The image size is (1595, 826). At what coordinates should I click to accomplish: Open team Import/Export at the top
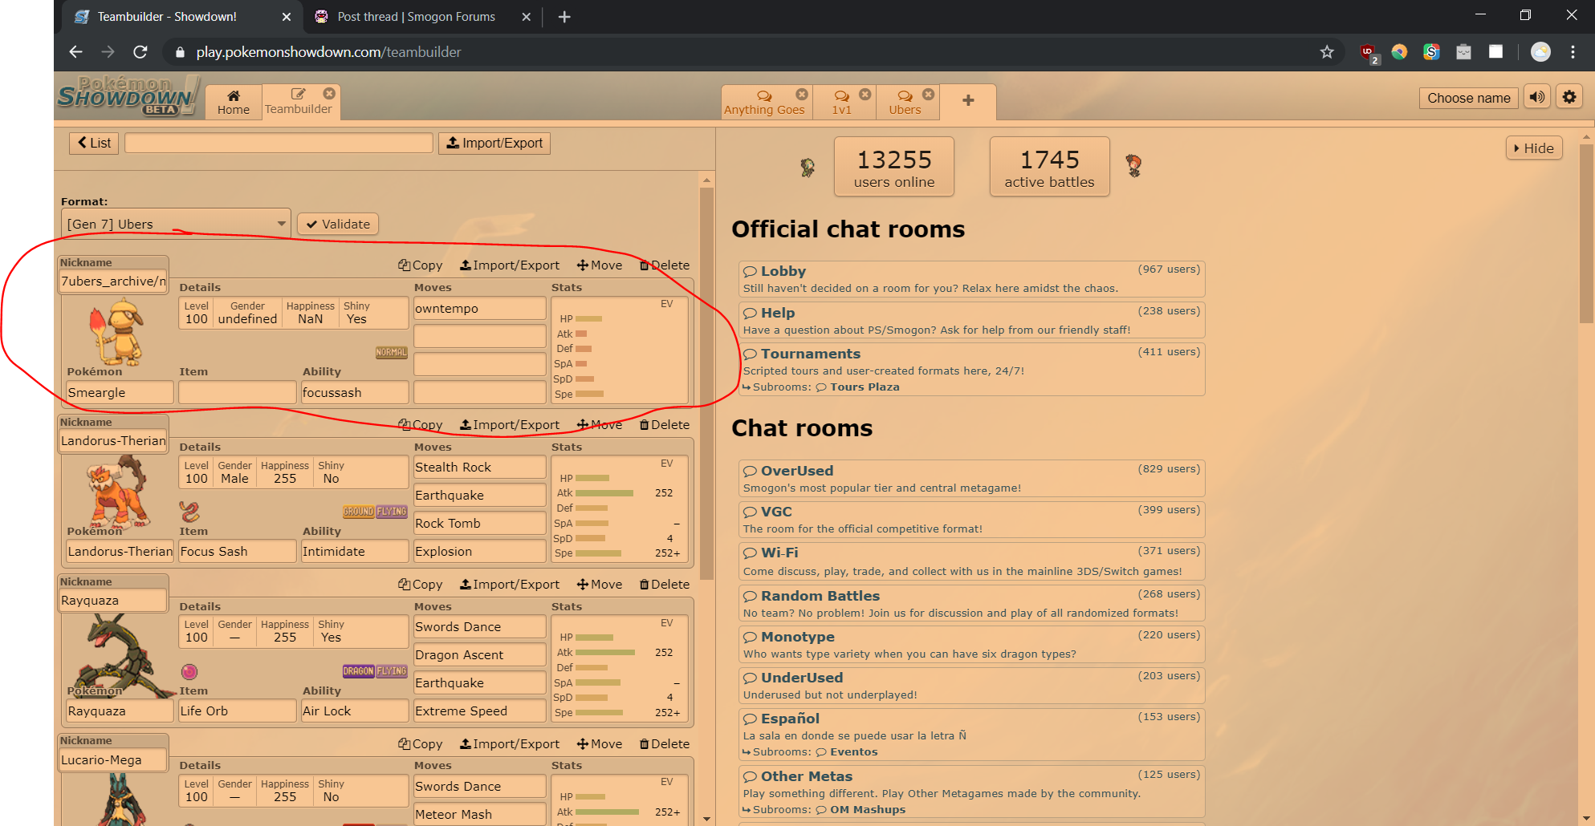[x=494, y=143]
